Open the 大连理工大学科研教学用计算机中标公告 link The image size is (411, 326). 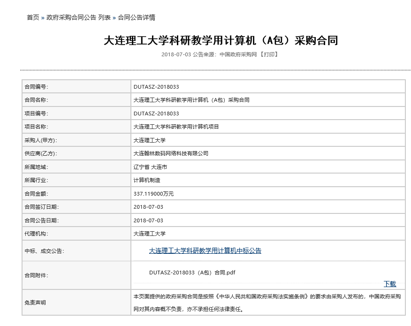pyautogui.click(x=205, y=251)
